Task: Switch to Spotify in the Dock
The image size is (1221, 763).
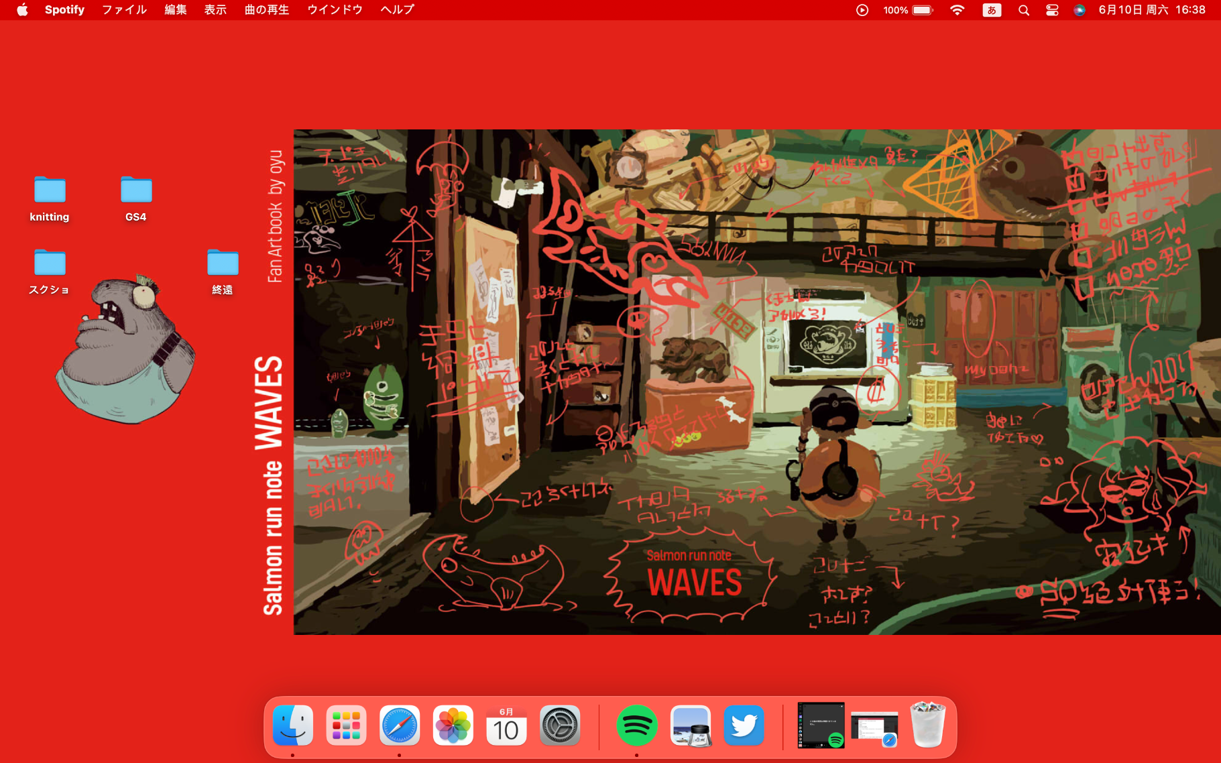Action: [636, 725]
